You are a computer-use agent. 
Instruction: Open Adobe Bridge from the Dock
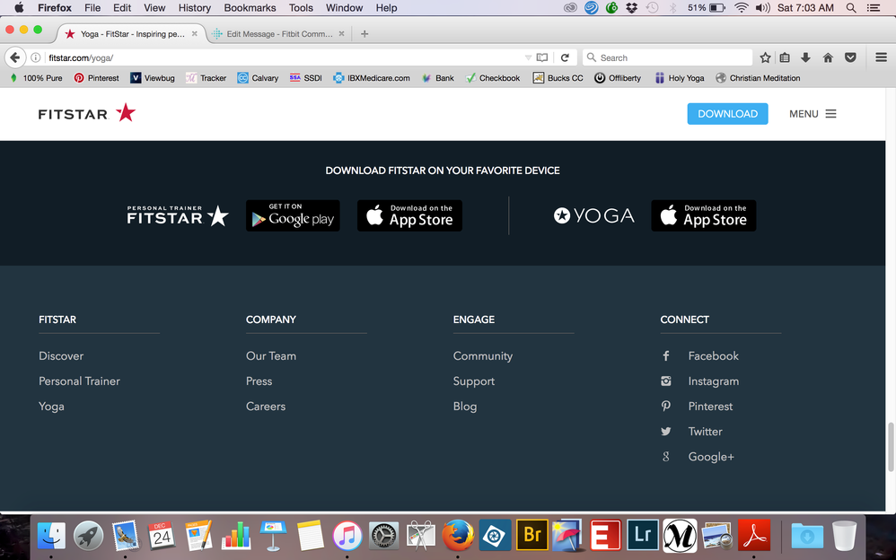532,535
